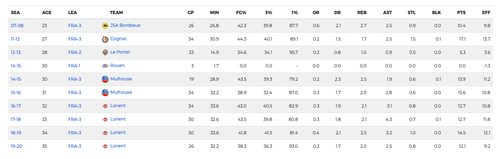Open the JSA Bordeaux team page link

[125, 25]
